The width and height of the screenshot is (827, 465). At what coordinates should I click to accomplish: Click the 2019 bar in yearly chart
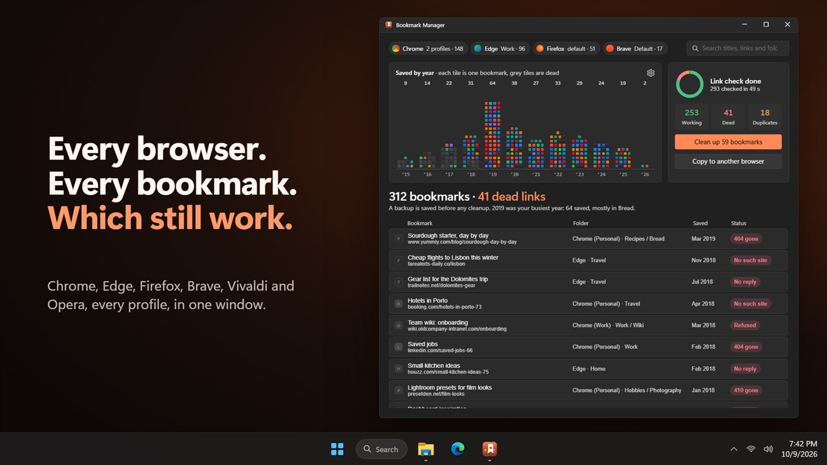click(x=492, y=135)
